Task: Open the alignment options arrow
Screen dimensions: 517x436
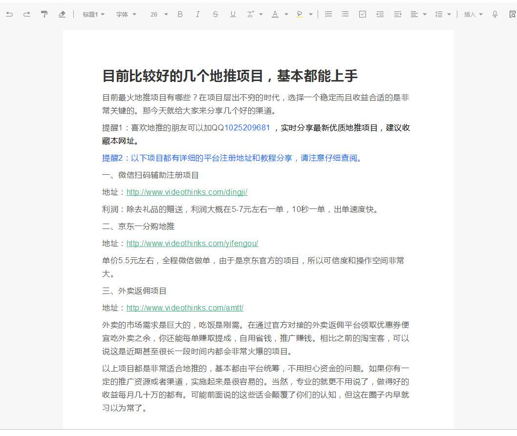Action: [x=425, y=15]
